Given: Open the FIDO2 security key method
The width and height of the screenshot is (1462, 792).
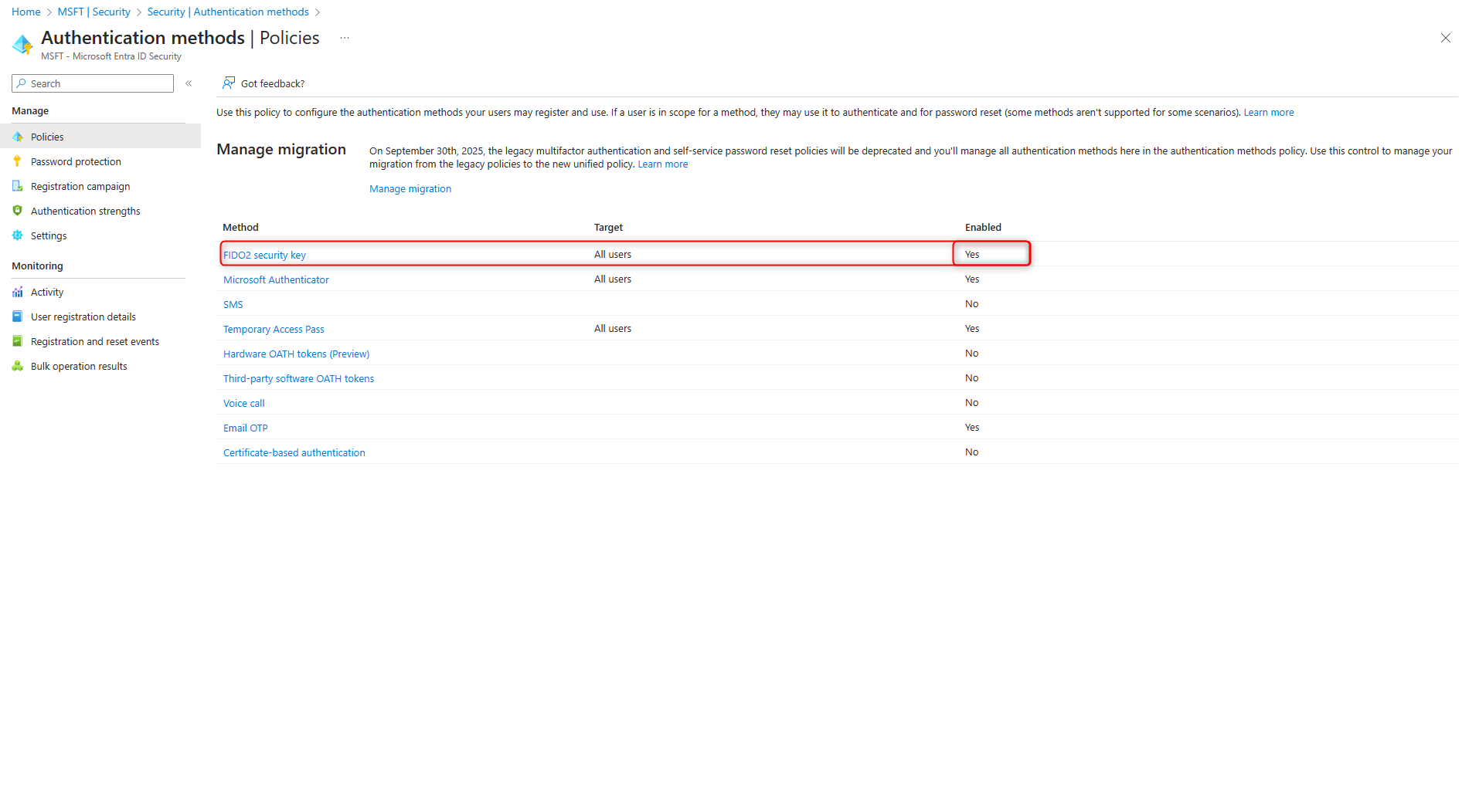Looking at the screenshot, I should [264, 254].
